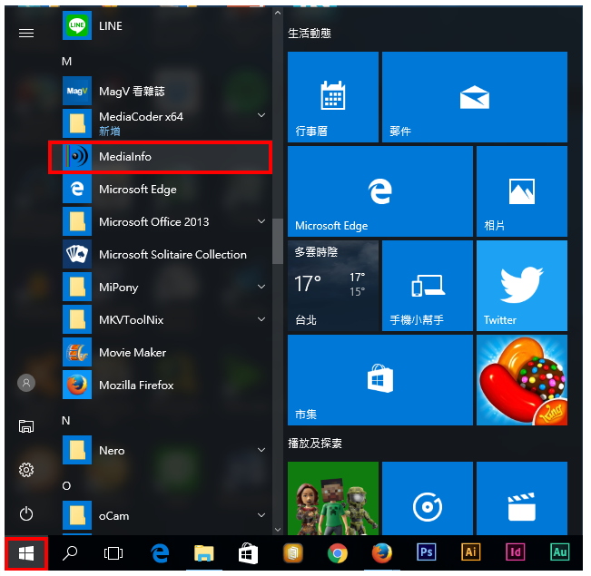Open InDesign from the taskbar

point(516,552)
